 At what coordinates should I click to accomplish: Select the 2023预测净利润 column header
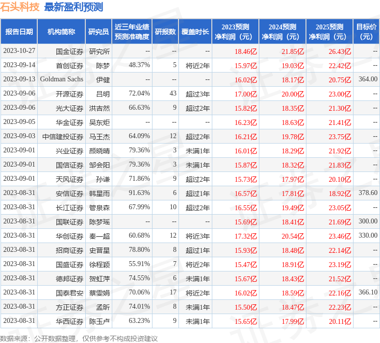point(235,32)
